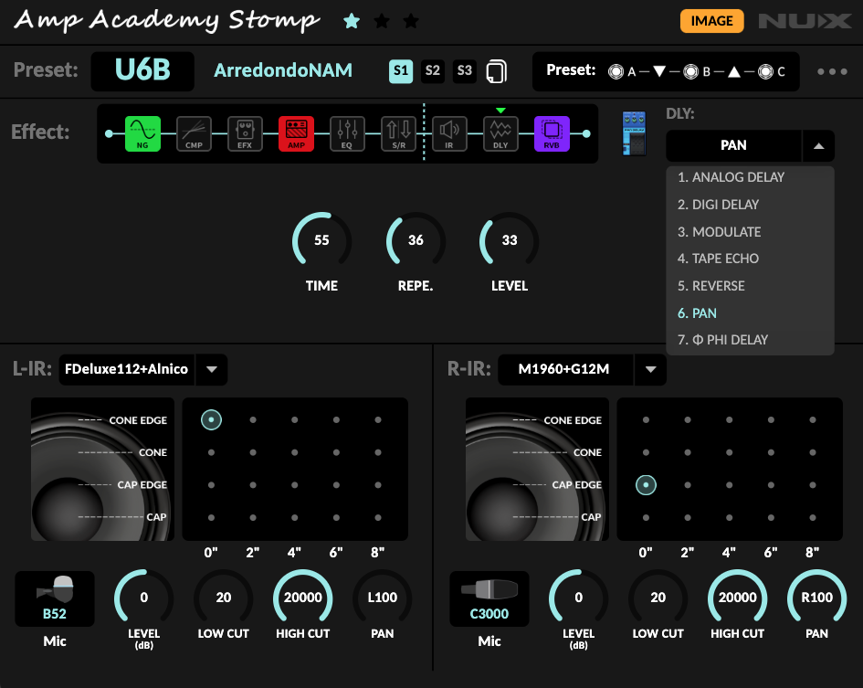Image resolution: width=863 pixels, height=688 pixels.
Task: Click preset up arrow between B and C
Action: (x=734, y=71)
